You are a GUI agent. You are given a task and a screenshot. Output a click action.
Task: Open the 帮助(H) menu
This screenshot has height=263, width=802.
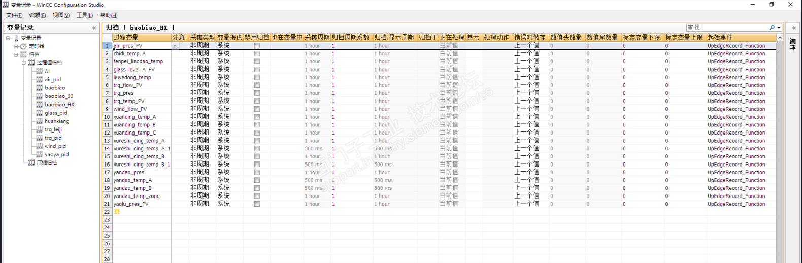[x=109, y=15]
